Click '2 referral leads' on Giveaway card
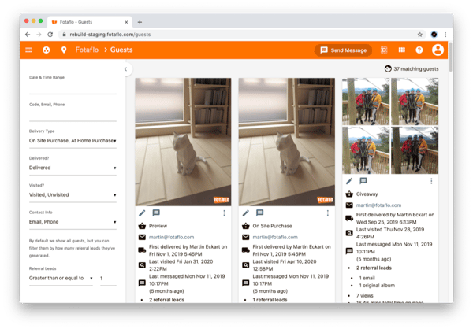This screenshot has width=473, height=329. click(374, 268)
